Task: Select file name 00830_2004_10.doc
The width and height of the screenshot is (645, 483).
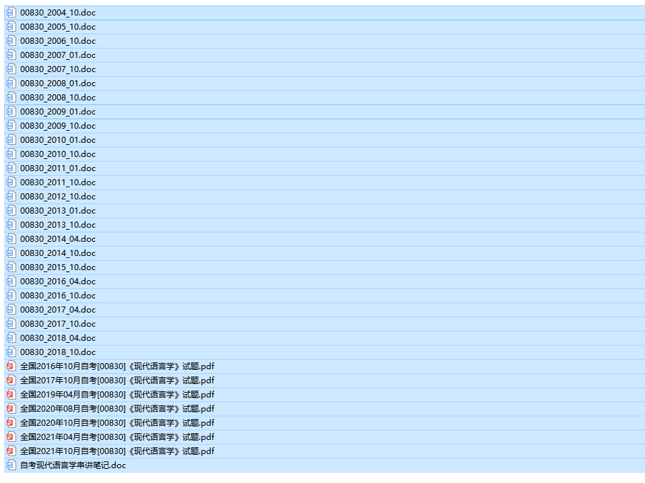Action: (x=58, y=12)
